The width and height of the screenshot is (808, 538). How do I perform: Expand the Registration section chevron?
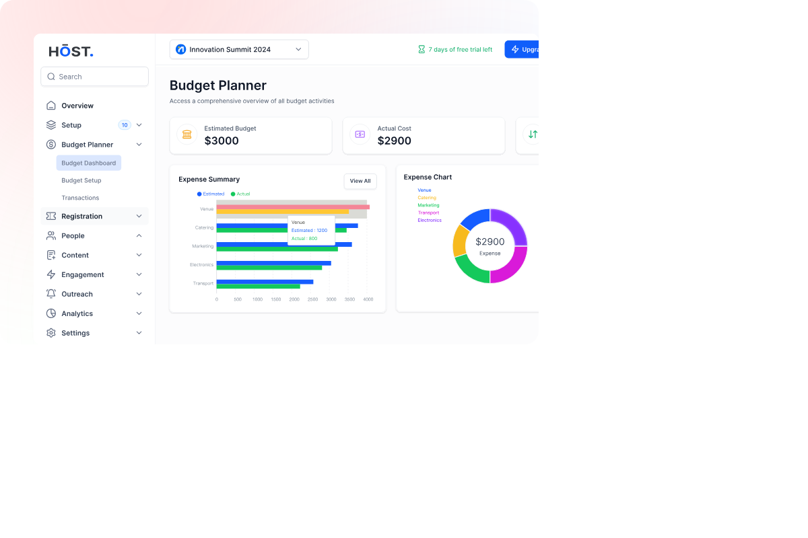click(x=139, y=216)
